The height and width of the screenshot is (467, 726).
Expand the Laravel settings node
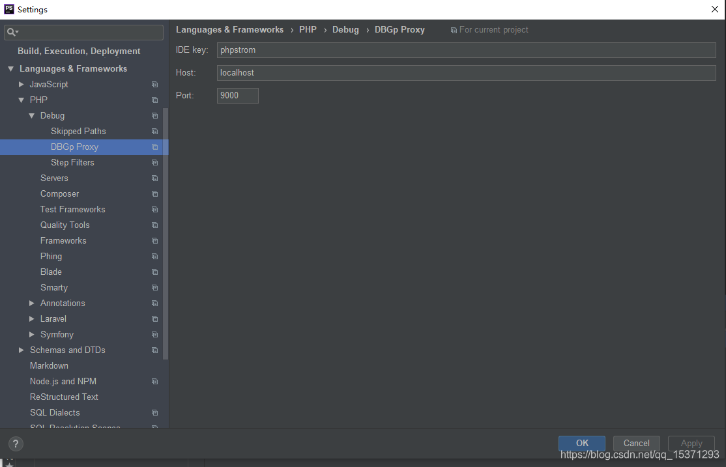31,318
